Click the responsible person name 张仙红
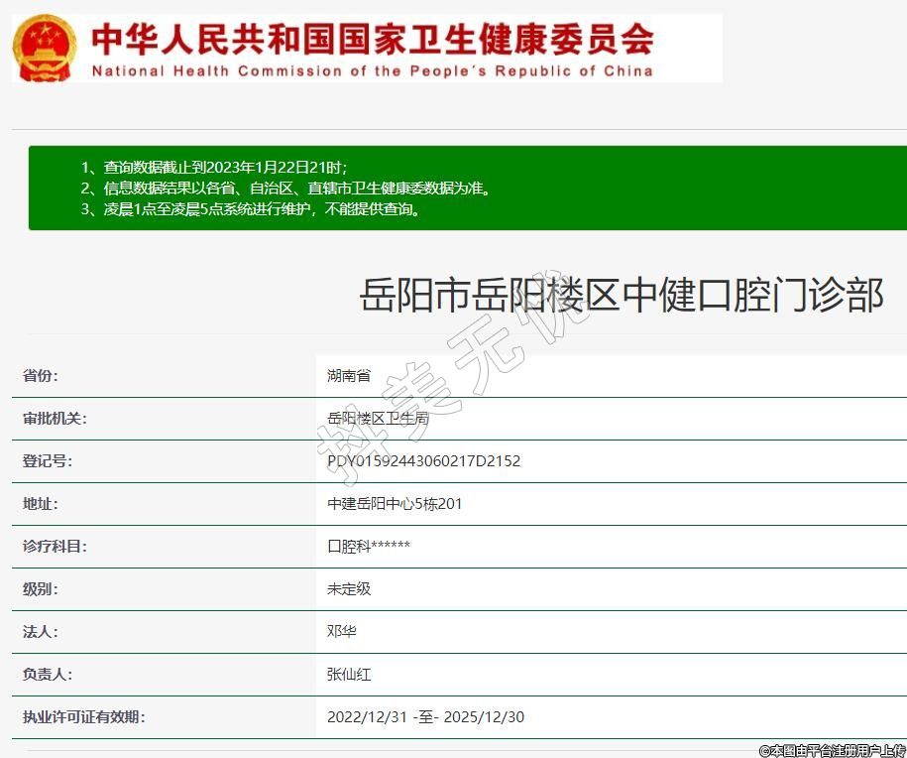The height and width of the screenshot is (758, 907). (x=349, y=675)
